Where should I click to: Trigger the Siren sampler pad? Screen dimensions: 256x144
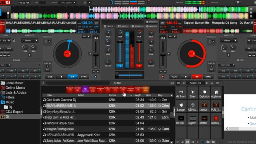(x=193, y=93)
